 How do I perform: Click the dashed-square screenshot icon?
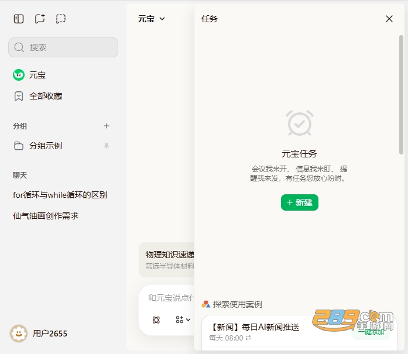(61, 19)
